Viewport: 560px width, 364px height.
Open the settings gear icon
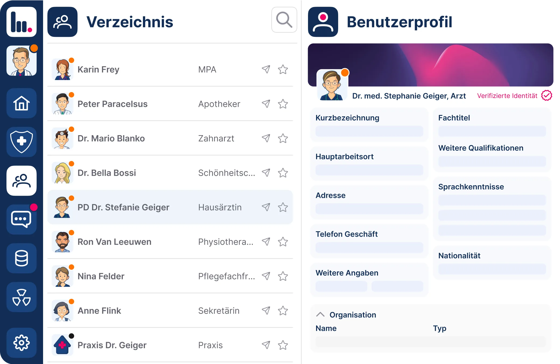[22, 343]
